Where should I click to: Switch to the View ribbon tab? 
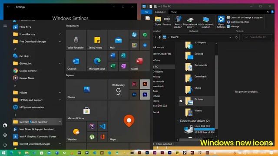(174, 12)
